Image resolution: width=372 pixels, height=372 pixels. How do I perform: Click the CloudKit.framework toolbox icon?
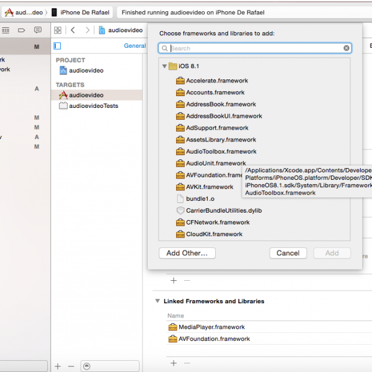coord(180,234)
